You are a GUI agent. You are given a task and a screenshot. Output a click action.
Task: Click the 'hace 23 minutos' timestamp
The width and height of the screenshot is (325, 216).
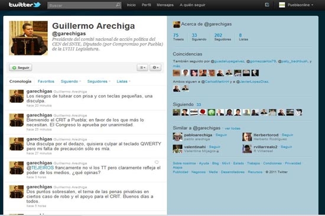39,106
